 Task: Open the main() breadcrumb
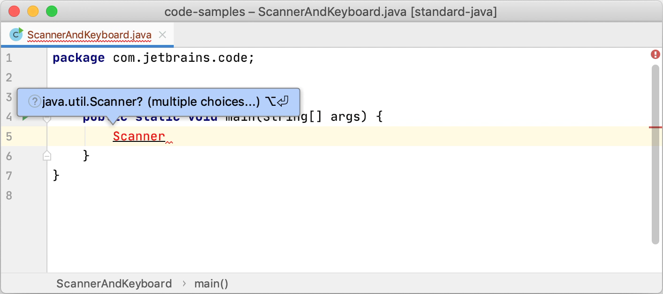tap(211, 284)
